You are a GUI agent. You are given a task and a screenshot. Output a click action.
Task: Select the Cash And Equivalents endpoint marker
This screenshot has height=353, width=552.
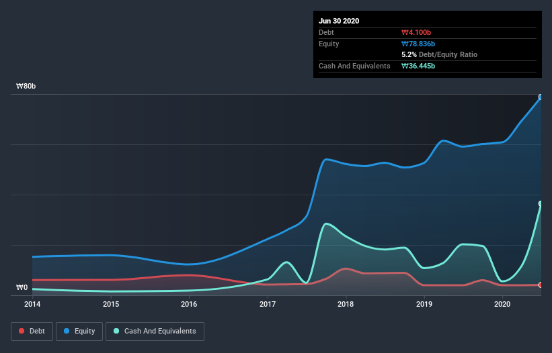point(541,204)
